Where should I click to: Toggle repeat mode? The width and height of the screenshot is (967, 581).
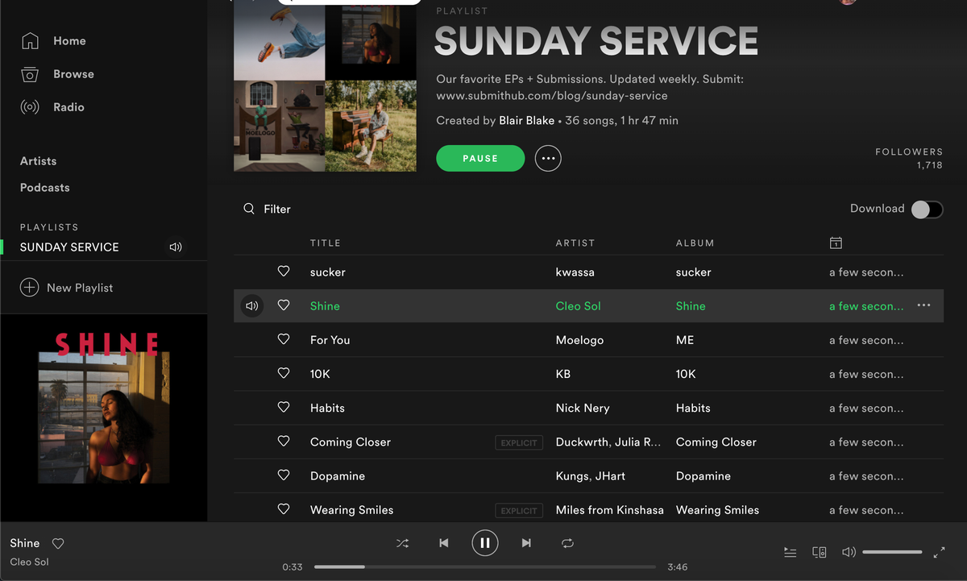coord(567,543)
